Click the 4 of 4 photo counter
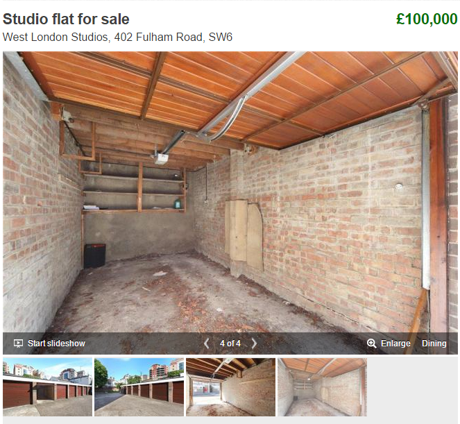The width and height of the screenshot is (460, 424). click(x=230, y=344)
